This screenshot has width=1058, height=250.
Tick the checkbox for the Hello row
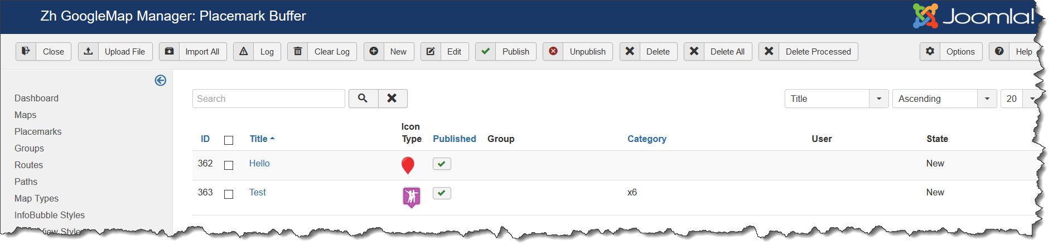point(229,165)
